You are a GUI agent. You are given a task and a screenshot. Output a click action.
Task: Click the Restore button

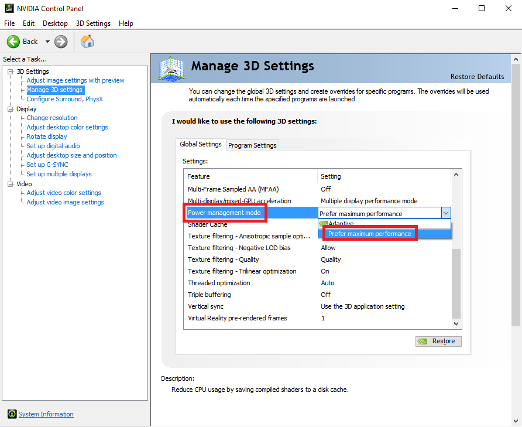(x=438, y=341)
